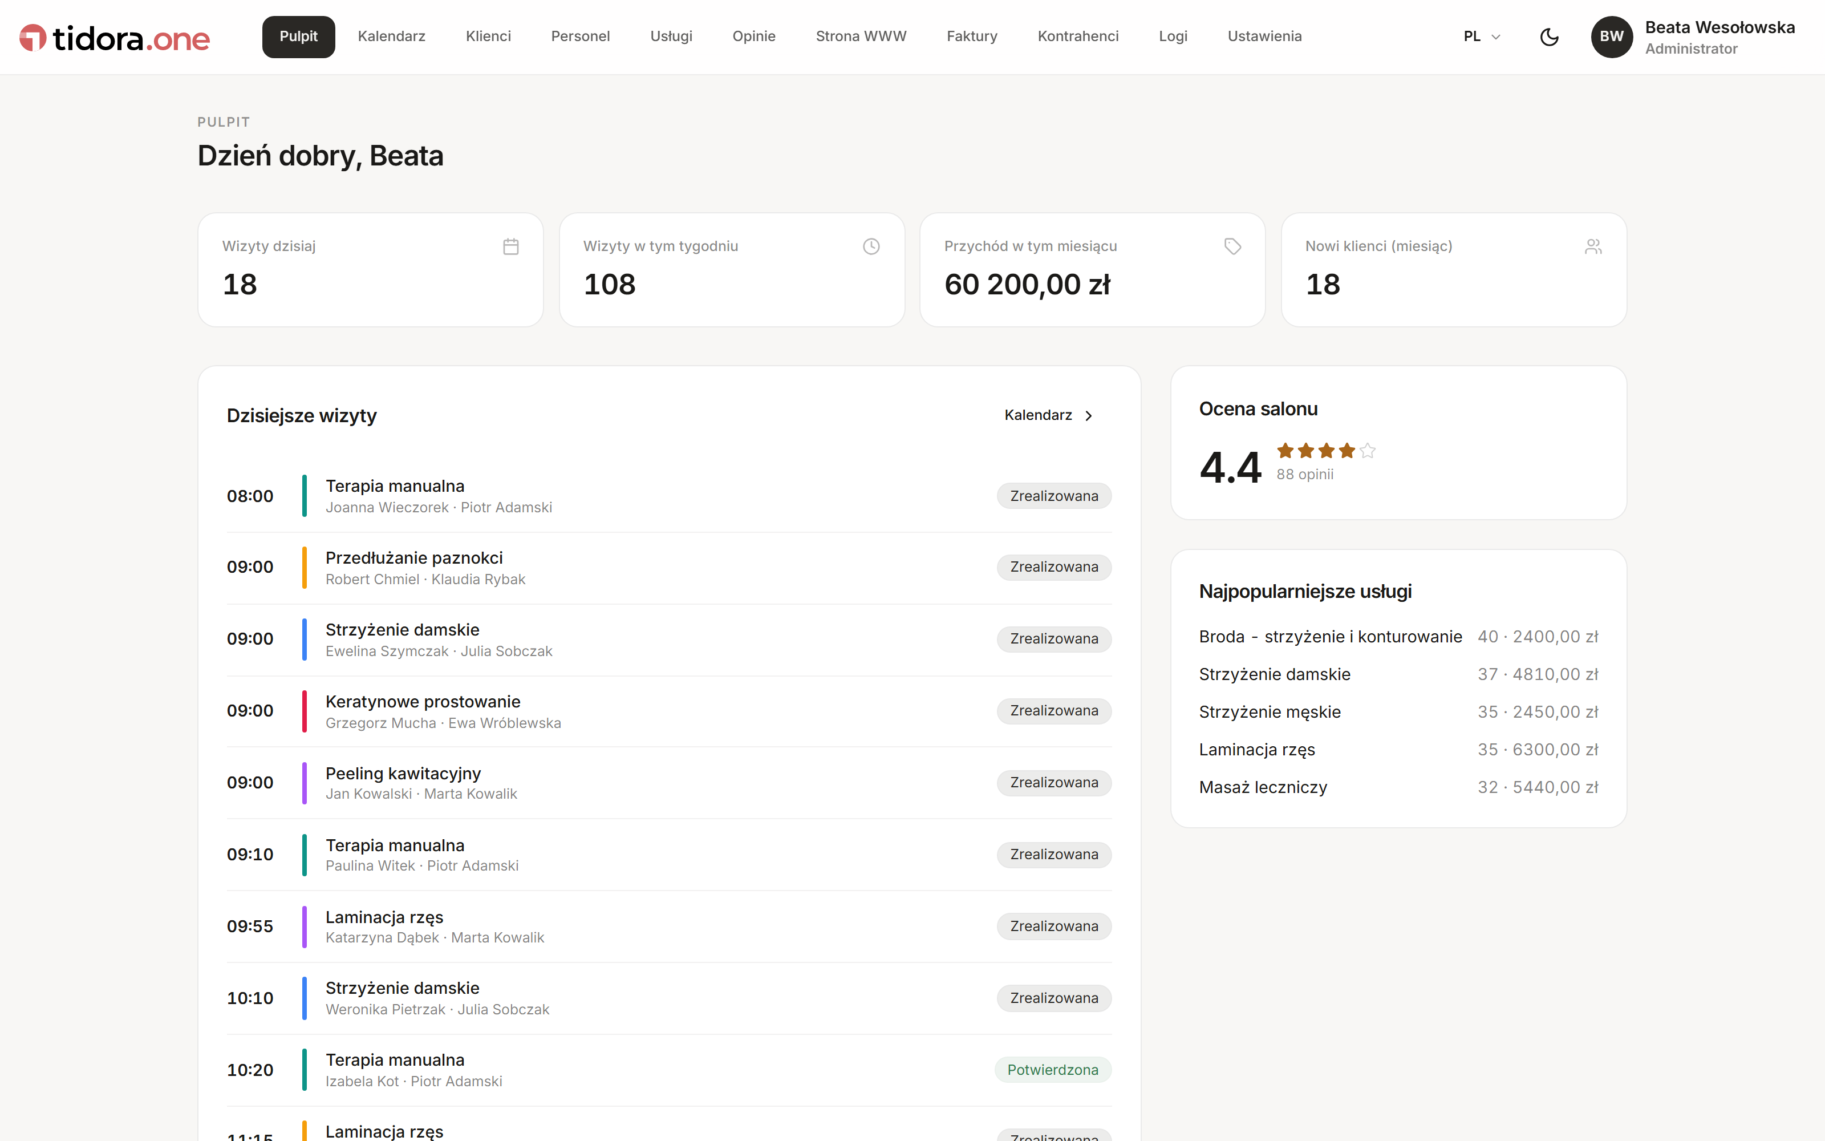Open the 08:00 Terapia manualna visit
The width and height of the screenshot is (1825, 1141).
[669, 496]
